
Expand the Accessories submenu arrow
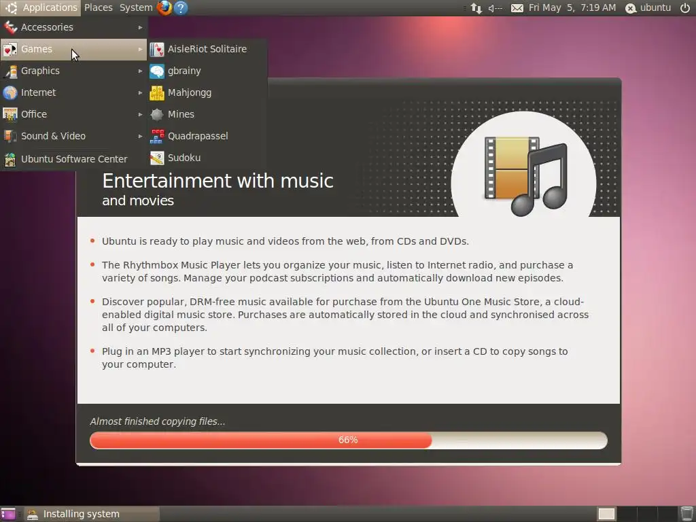coord(140,27)
